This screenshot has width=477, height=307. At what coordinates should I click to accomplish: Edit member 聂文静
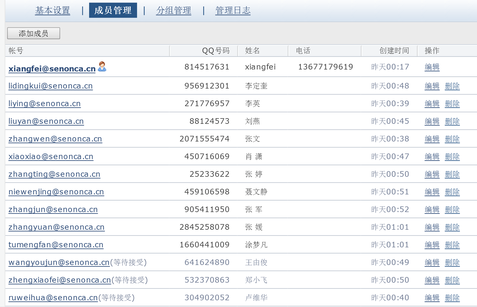point(432,192)
